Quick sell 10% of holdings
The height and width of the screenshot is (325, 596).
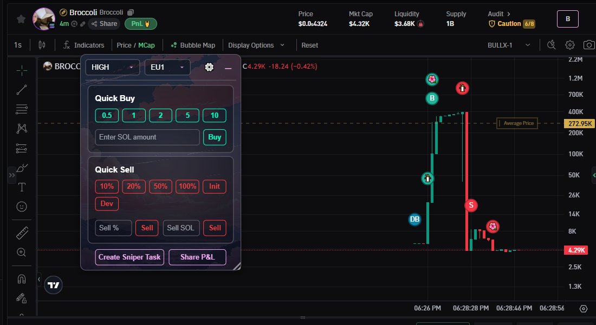(x=107, y=186)
